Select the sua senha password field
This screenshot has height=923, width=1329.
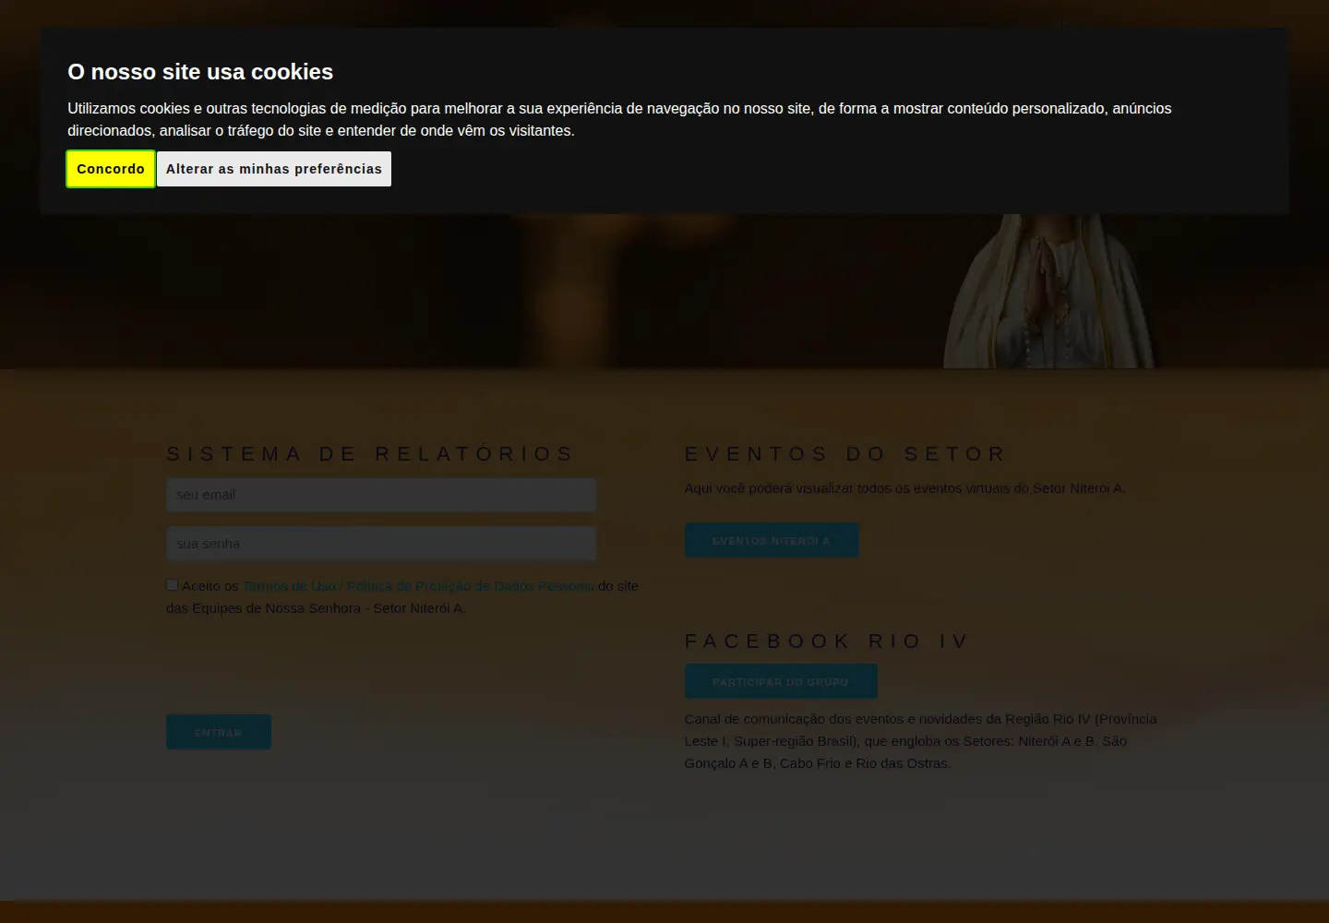coord(381,544)
